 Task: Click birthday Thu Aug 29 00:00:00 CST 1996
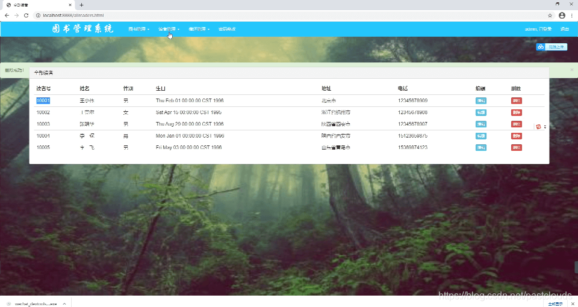190,124
